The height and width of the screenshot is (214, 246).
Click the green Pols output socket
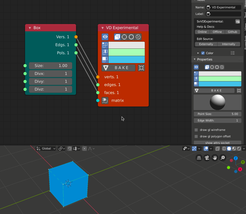tap(76, 53)
